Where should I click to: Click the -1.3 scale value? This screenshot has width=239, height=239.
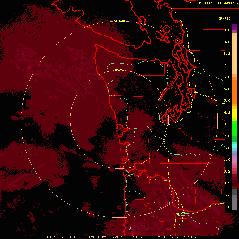[x=226, y=195]
